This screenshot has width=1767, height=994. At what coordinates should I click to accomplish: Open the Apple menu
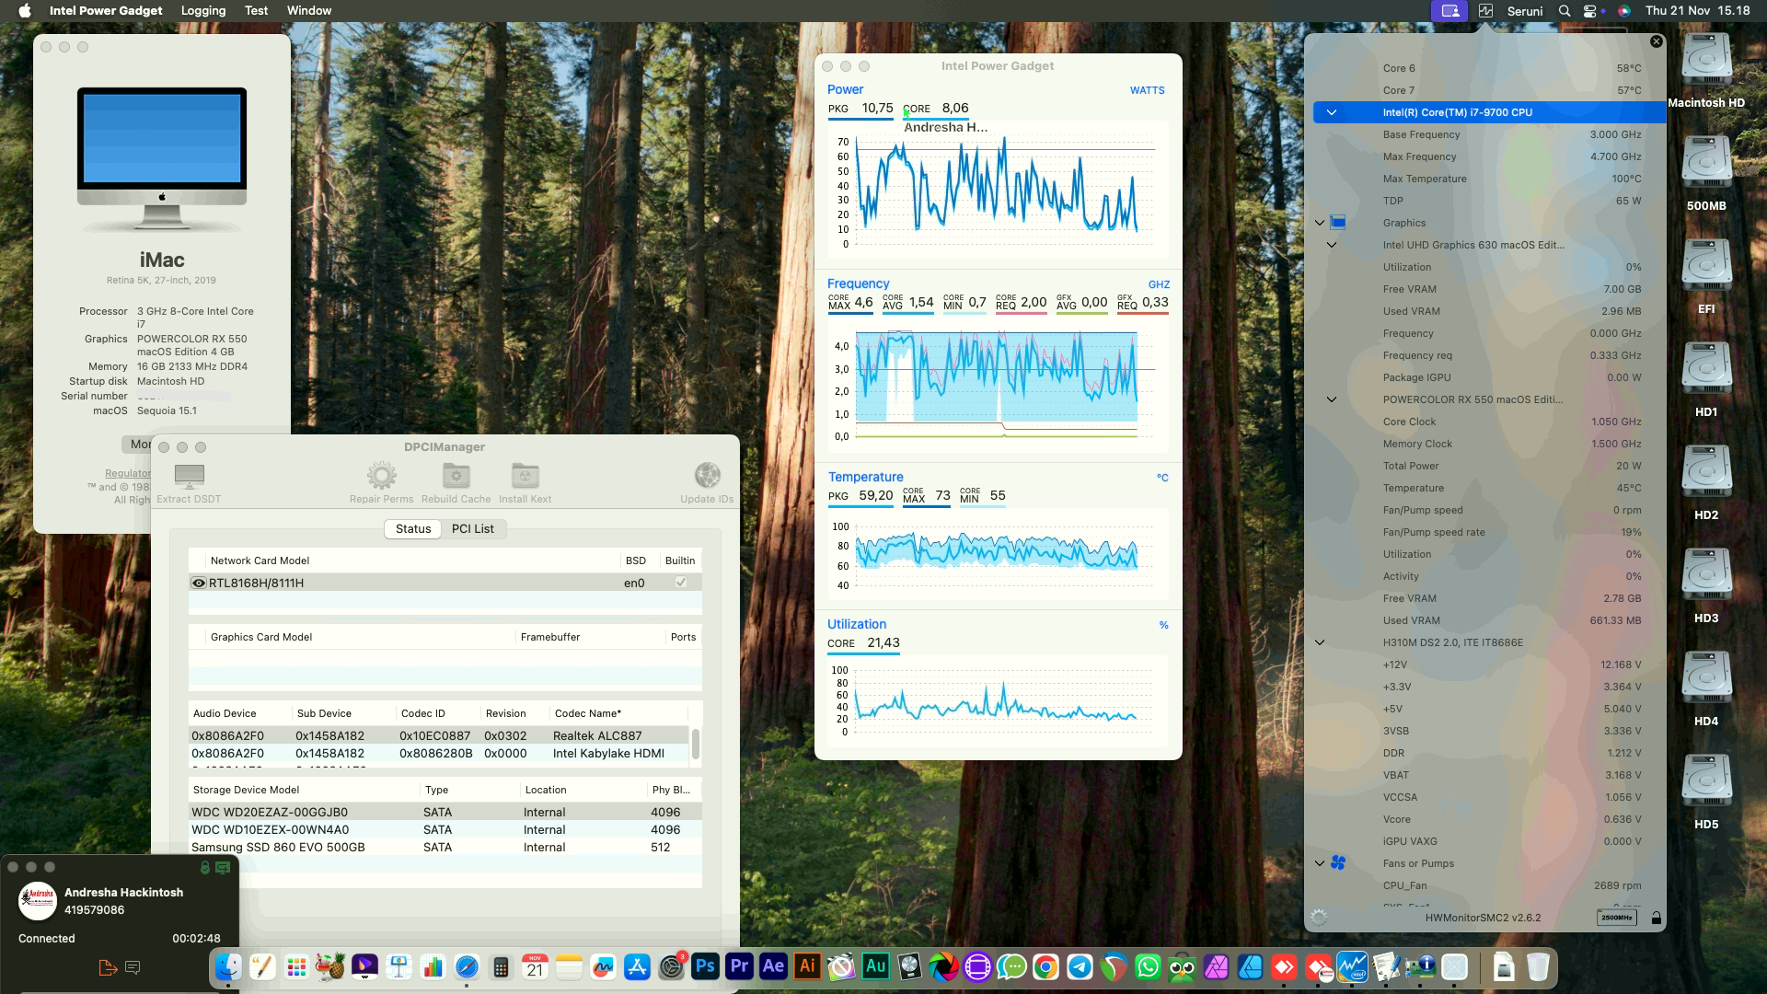[25, 11]
